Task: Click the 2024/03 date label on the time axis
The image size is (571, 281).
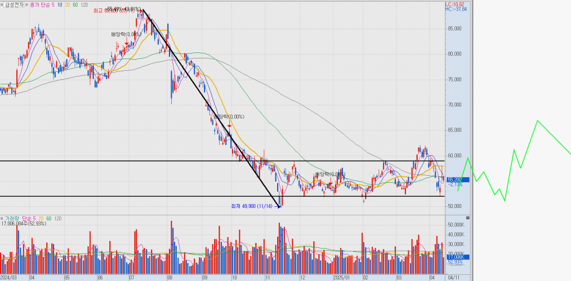Action: (9, 277)
